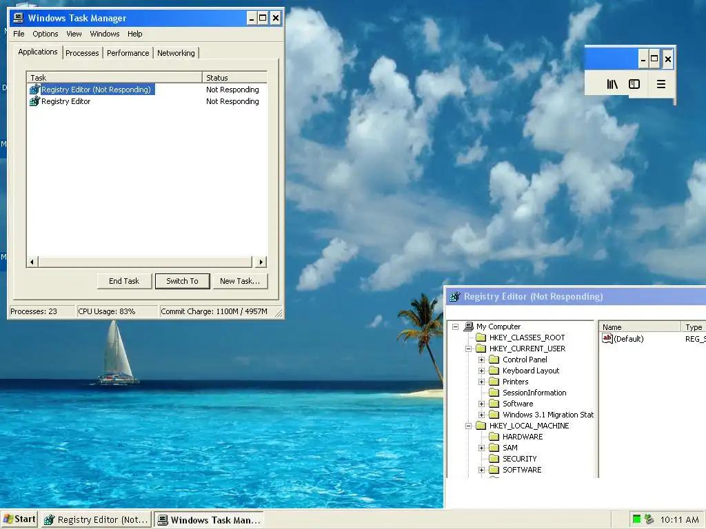Screen dimensions: 706x529
Task: Expand the Printers registry key
Action: point(482,382)
